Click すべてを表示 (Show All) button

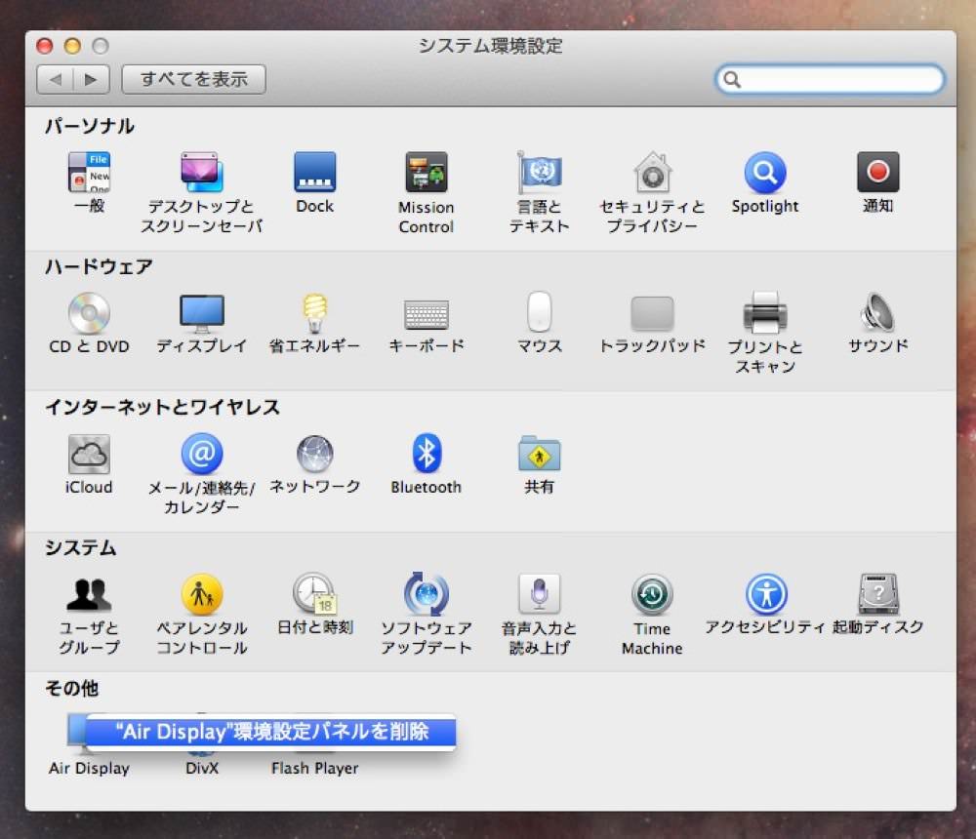coord(193,79)
